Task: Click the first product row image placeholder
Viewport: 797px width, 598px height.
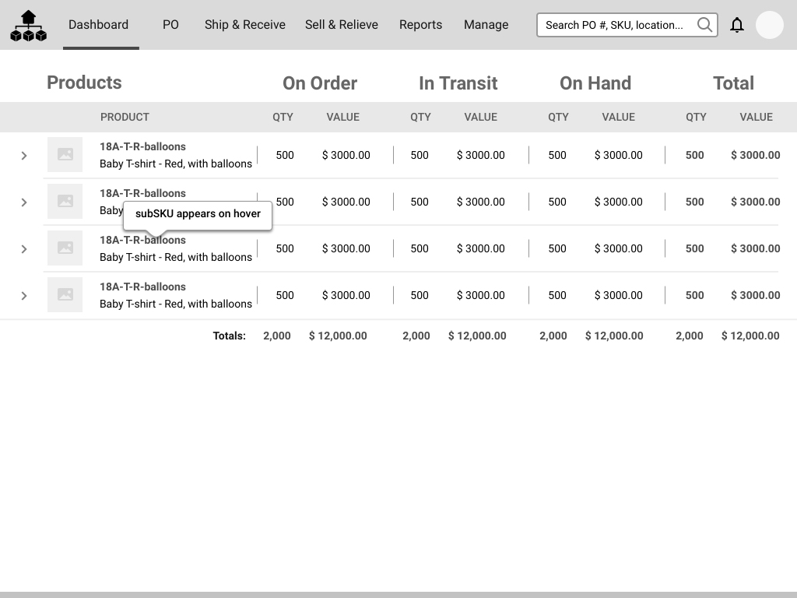Action: [65, 155]
